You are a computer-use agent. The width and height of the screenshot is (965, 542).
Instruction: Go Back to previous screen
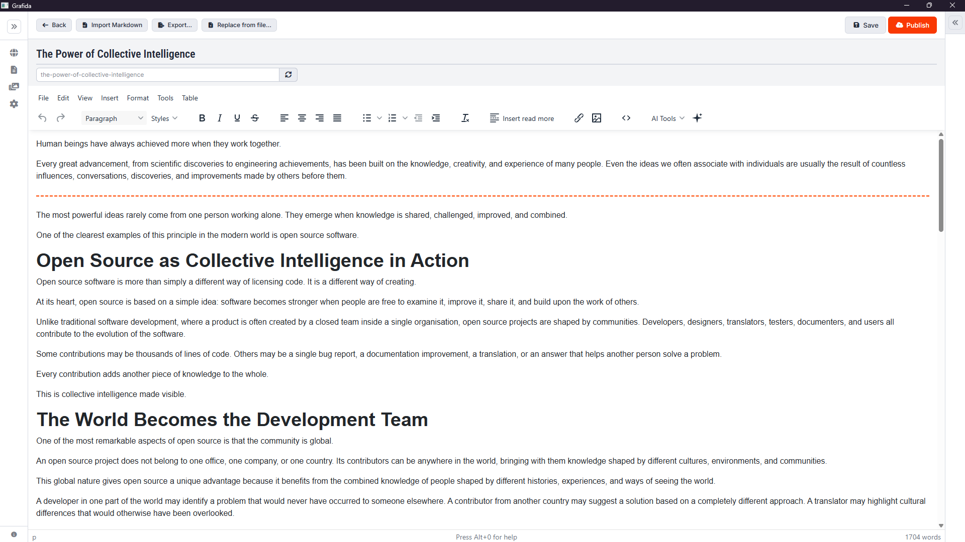pyautogui.click(x=54, y=25)
